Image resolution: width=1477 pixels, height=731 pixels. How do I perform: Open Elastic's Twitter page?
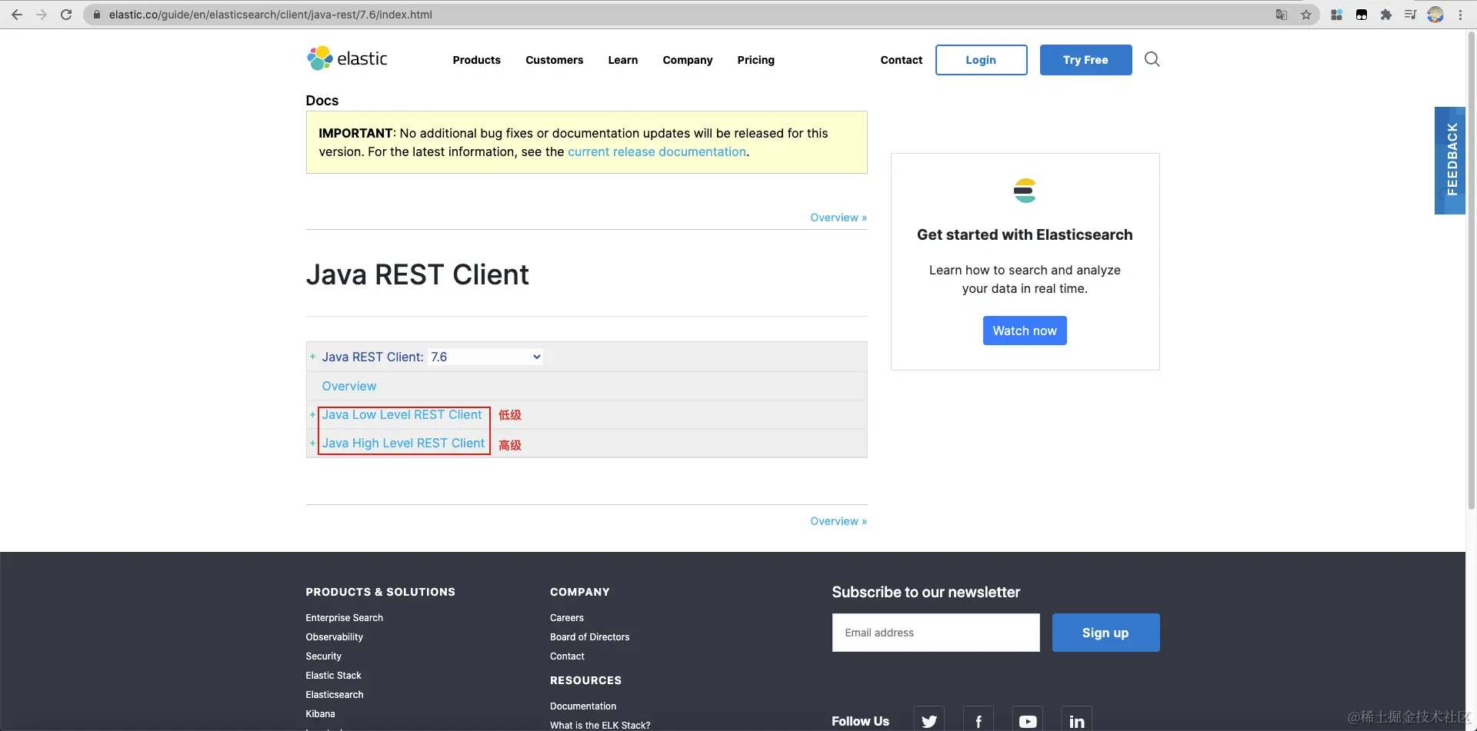tap(929, 721)
